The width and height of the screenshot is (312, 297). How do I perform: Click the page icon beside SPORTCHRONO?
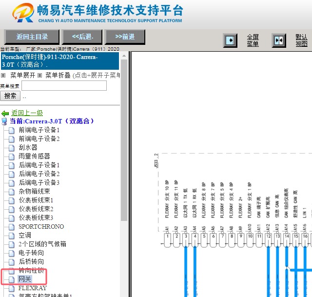(12, 227)
